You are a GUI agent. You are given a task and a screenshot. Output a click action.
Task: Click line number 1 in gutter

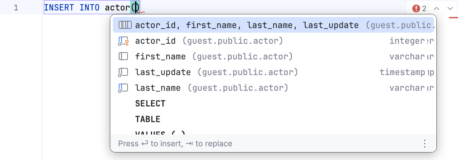(x=16, y=8)
